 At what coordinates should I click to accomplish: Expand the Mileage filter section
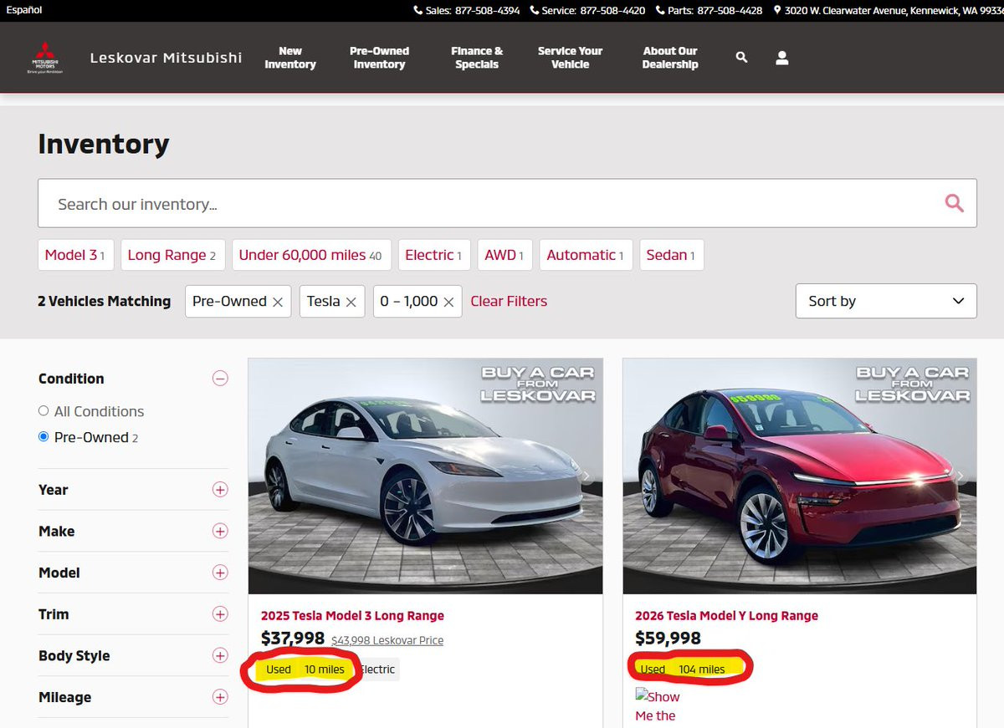220,697
